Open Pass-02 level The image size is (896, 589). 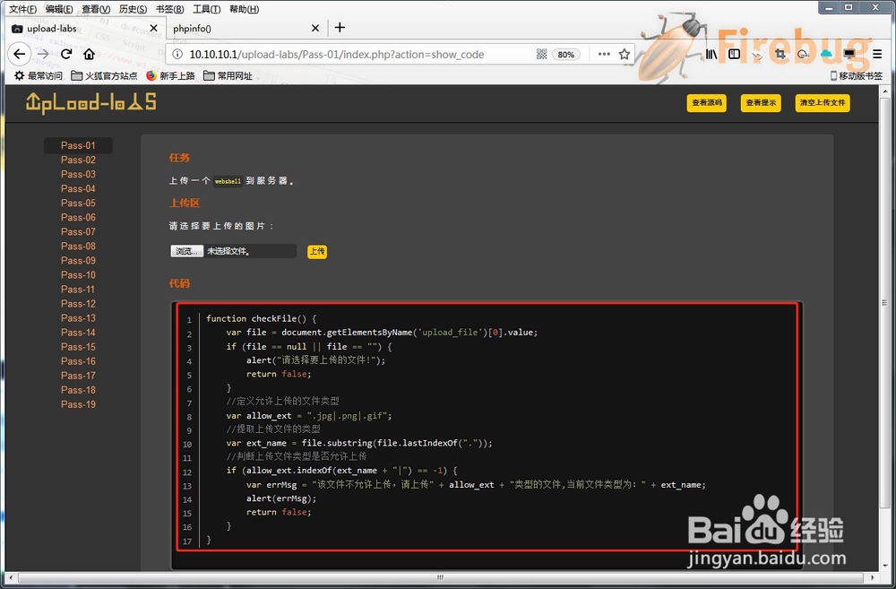click(78, 160)
